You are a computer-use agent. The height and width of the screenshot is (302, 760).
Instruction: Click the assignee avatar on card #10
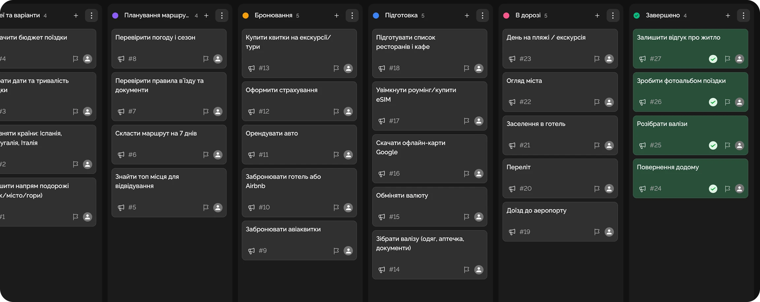coord(348,207)
